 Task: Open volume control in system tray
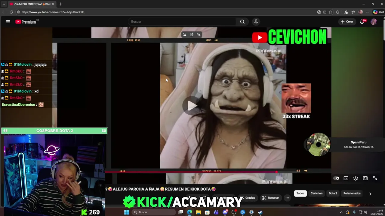coord(365,212)
